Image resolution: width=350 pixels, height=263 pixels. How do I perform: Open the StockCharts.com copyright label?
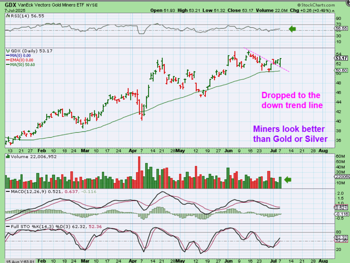click(316, 5)
